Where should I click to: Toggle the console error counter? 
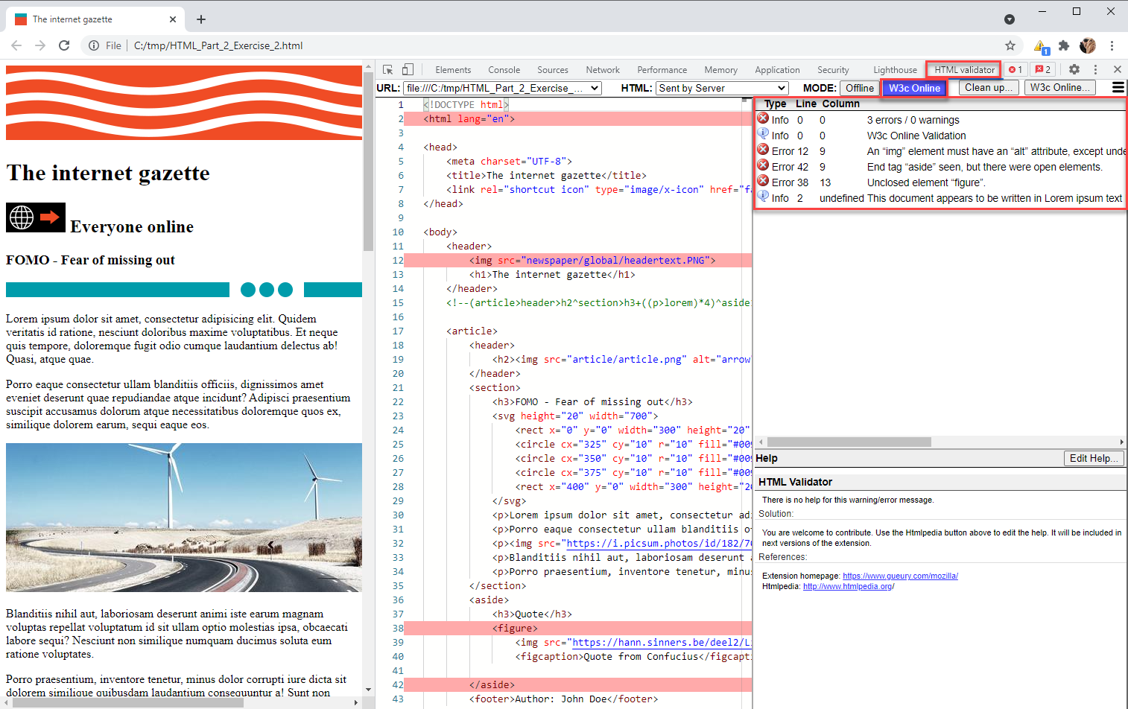point(1015,69)
